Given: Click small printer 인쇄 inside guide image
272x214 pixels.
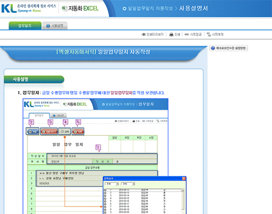Looking at the screenshot, I should (x=136, y=121).
